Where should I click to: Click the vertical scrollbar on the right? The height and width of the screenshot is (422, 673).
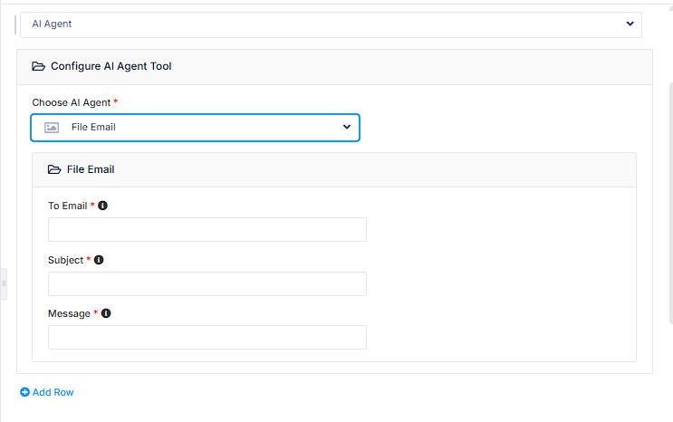(670, 199)
